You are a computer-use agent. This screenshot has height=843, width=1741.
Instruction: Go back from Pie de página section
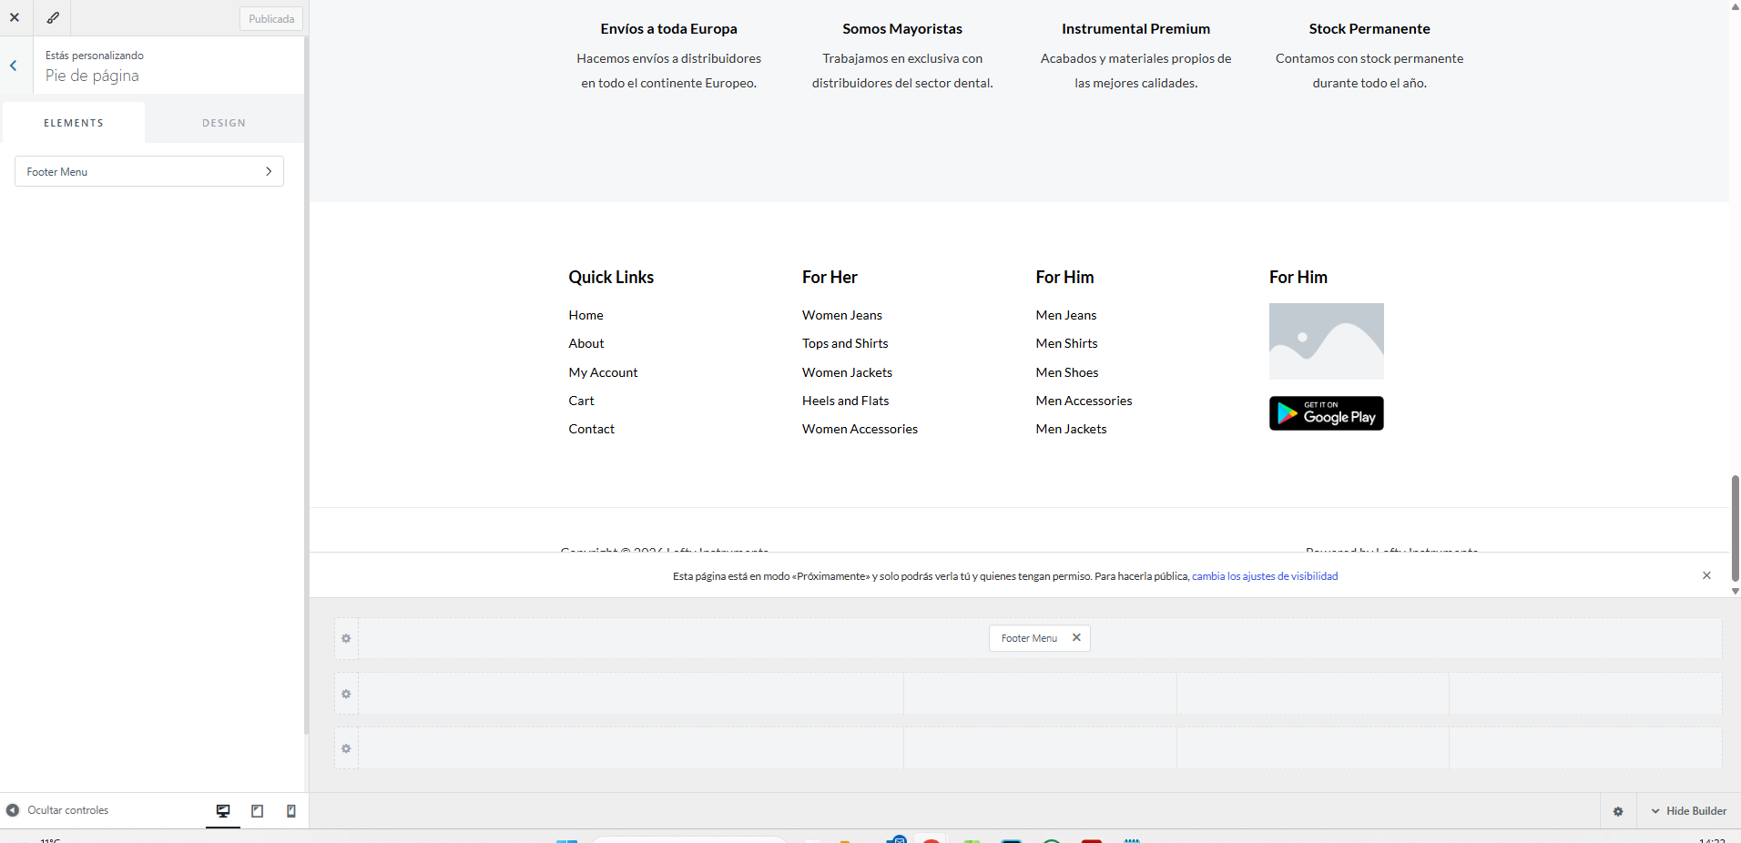pyautogui.click(x=14, y=66)
